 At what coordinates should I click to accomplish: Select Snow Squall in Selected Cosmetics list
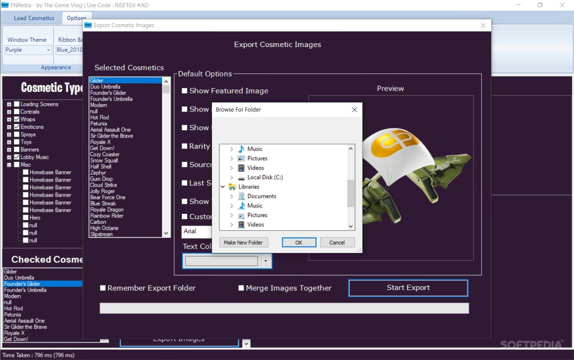coord(104,160)
